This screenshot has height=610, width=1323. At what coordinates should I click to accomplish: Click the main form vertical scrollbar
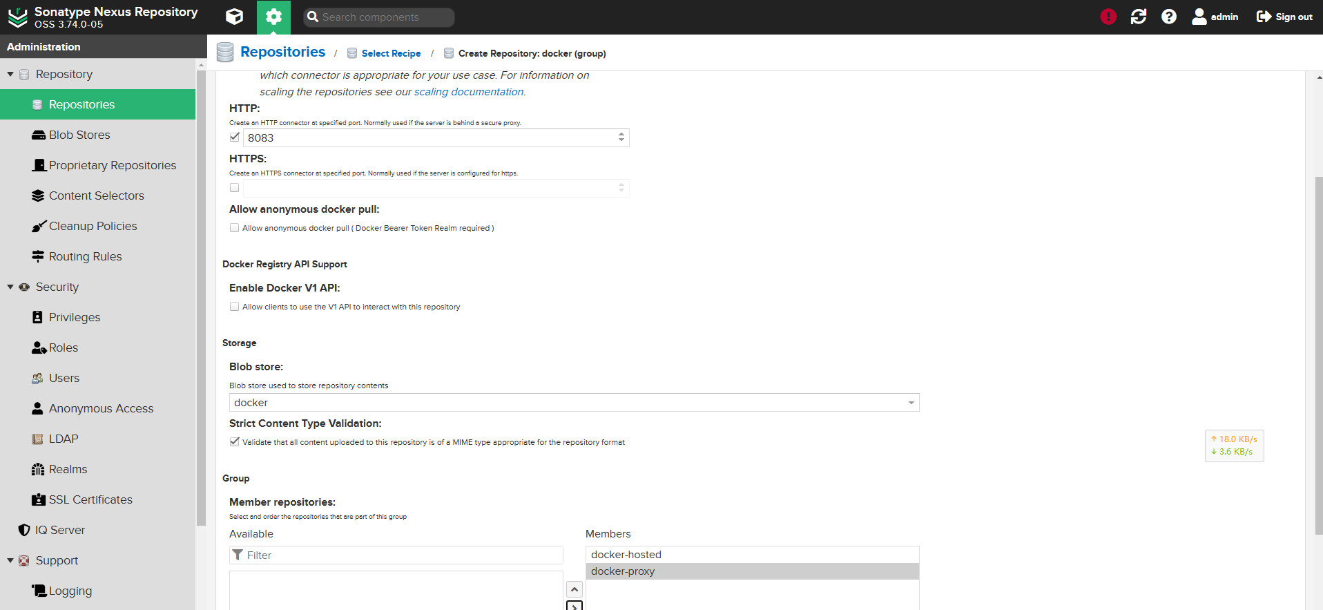(1319, 356)
